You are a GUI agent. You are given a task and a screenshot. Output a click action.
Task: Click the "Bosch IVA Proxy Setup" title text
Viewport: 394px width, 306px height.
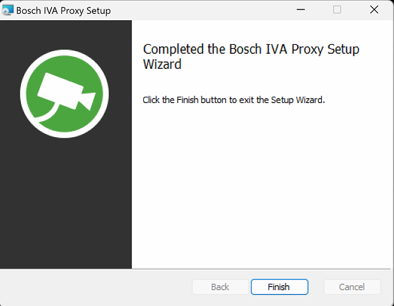tap(63, 10)
